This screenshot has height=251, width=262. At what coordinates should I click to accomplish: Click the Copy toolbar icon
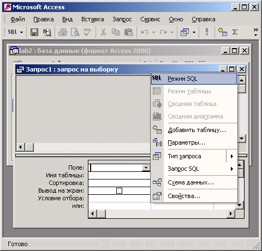tap(116, 32)
